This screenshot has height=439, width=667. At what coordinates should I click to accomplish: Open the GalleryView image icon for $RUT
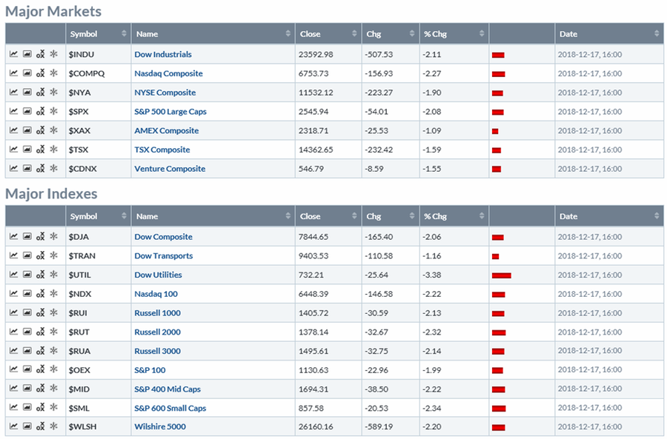coord(27,332)
